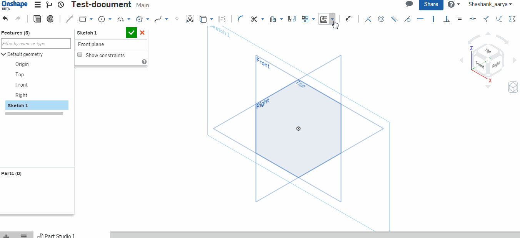Apply the Equal constraint
The height and width of the screenshot is (238, 520).
(459, 18)
